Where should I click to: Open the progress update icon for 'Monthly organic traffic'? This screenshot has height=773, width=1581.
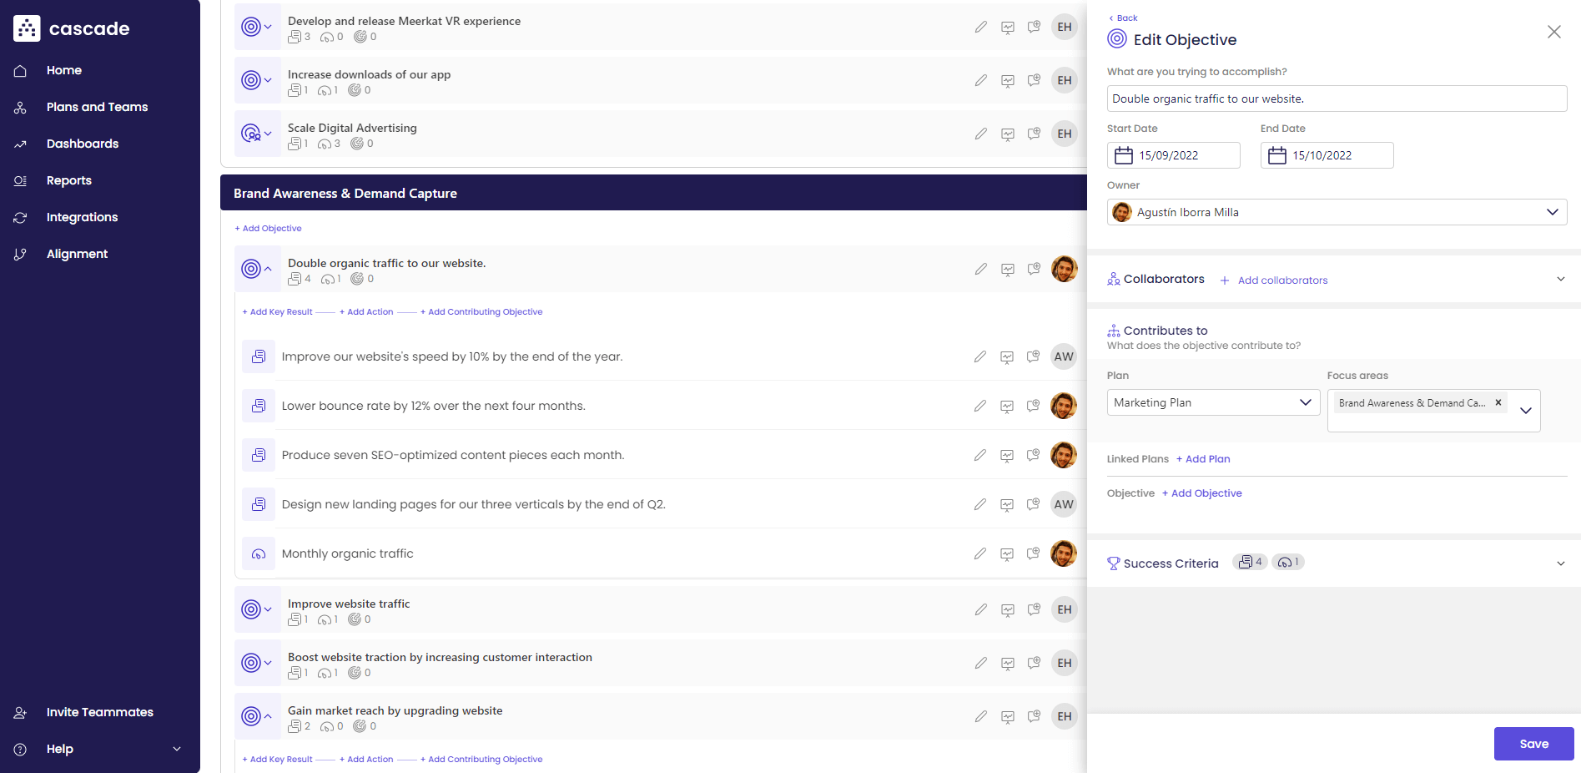click(1007, 553)
